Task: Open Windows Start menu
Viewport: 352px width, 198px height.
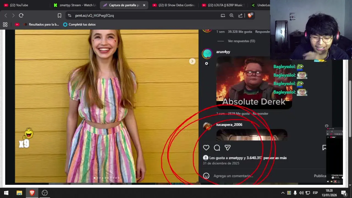Action: 6,193
